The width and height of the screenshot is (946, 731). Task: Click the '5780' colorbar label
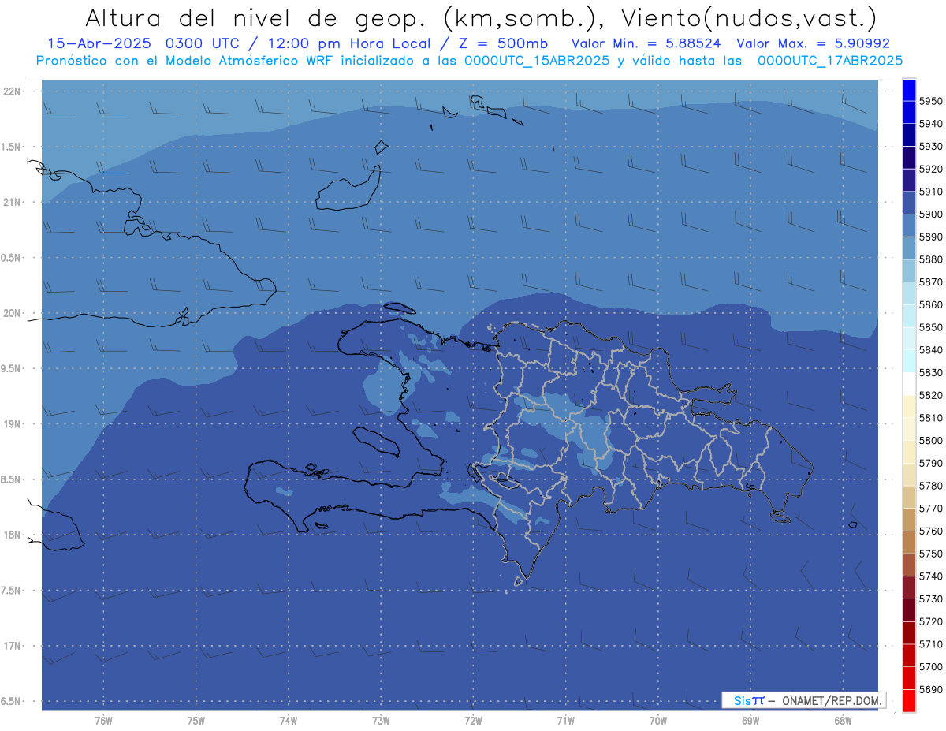[930, 486]
